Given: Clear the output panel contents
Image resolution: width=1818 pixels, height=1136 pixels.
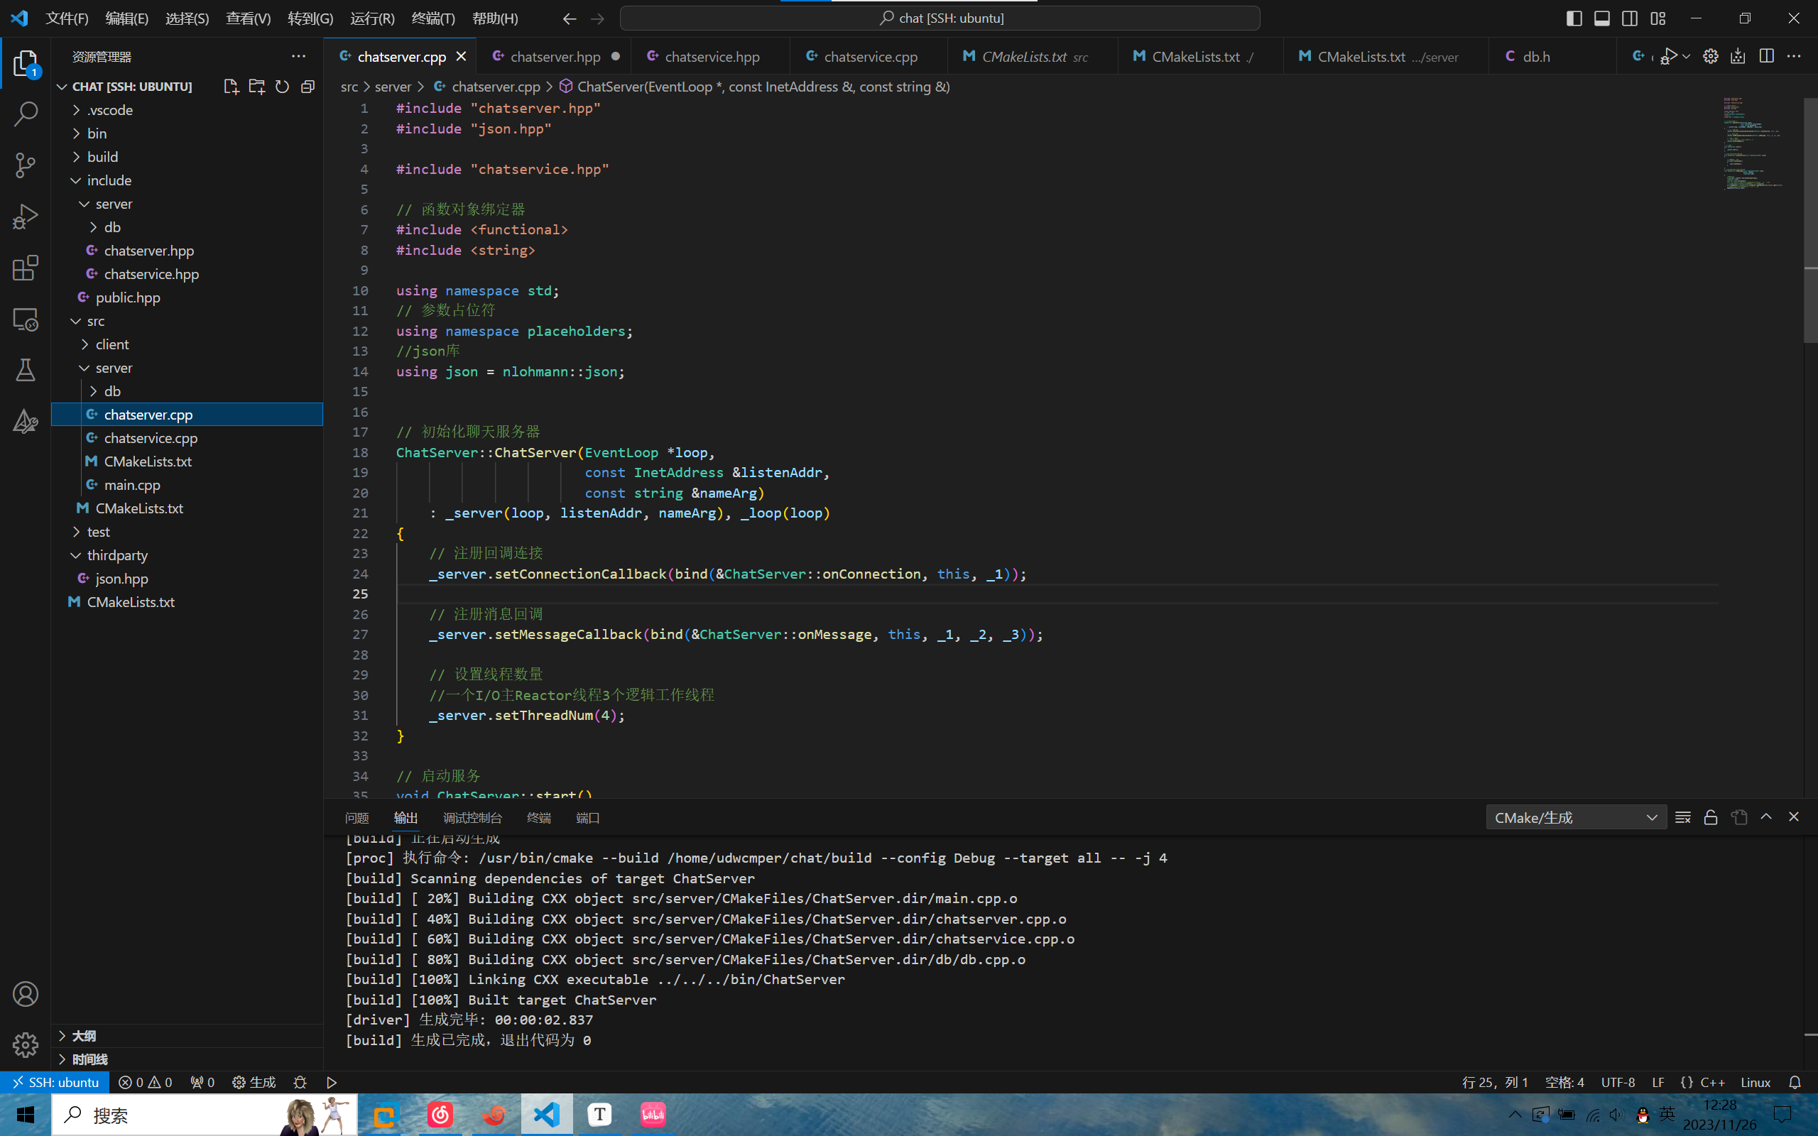Looking at the screenshot, I should pyautogui.click(x=1683, y=817).
